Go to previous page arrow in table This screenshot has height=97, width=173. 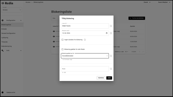pos(139,52)
